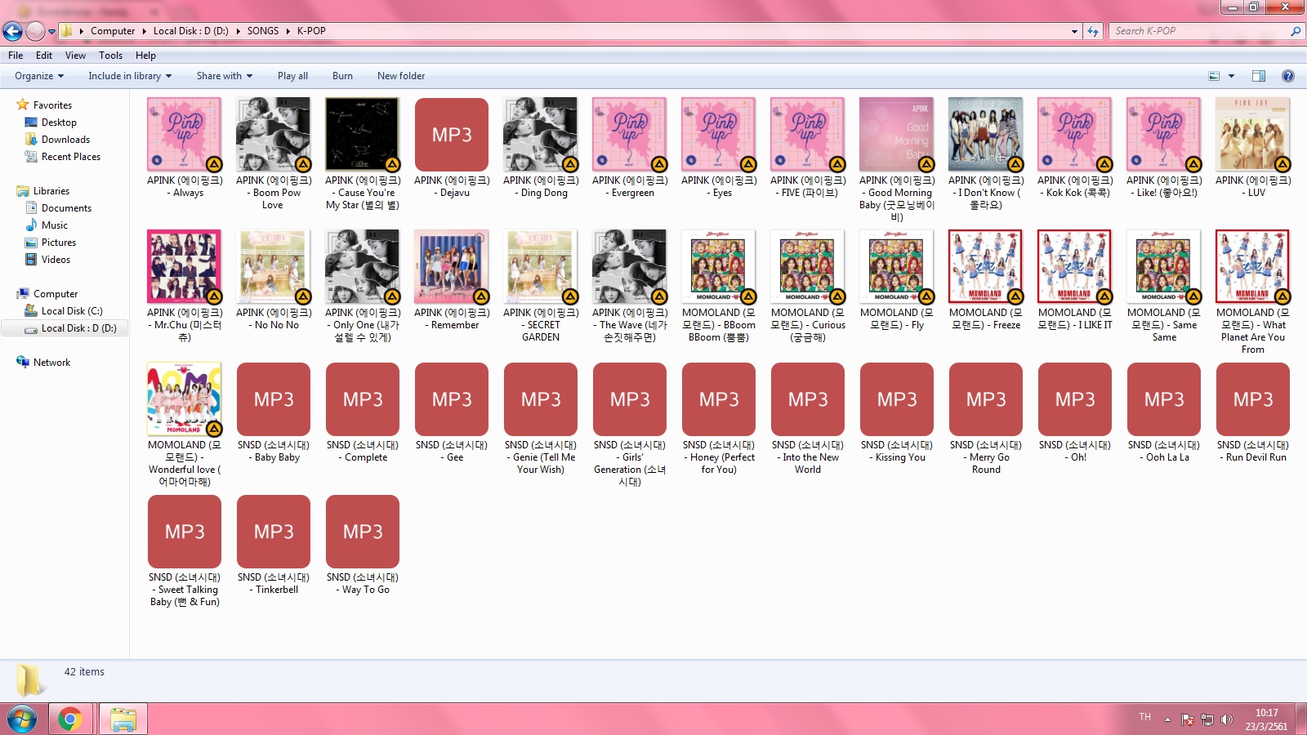Viewport: 1307px width, 735px height.
Task: Expand the arrow after SONGS in breadcrumb
Action: (288, 31)
